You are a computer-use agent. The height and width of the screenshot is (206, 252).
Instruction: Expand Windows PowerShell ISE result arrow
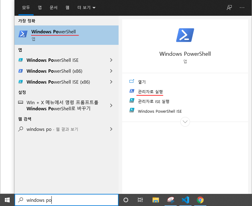(111, 60)
